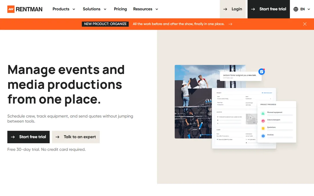Open the Products menu
The width and height of the screenshot is (314, 196).
tap(61, 9)
